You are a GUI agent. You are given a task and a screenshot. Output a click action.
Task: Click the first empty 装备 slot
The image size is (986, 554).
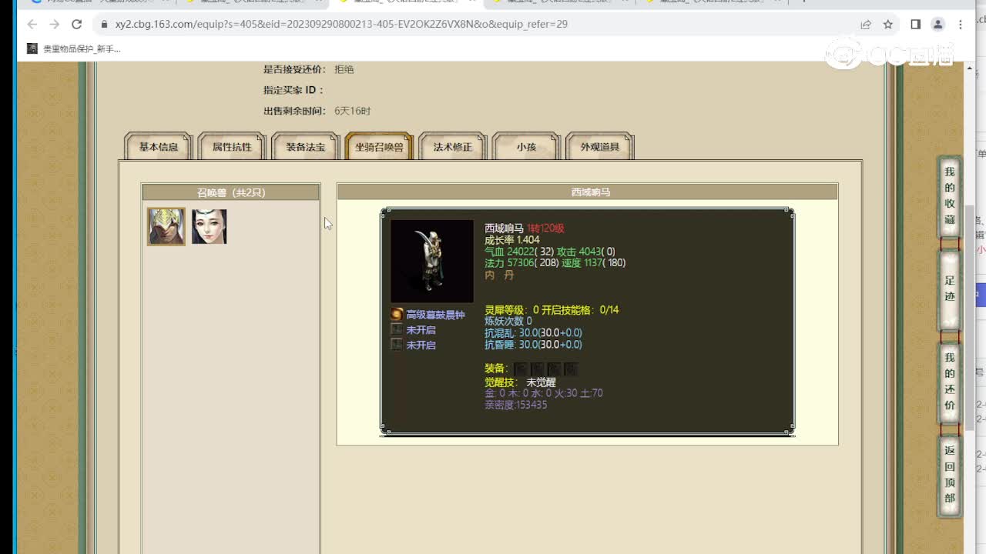tap(521, 369)
